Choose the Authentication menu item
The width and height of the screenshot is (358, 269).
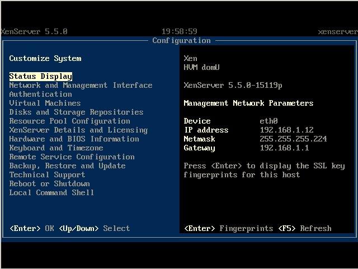40,94
